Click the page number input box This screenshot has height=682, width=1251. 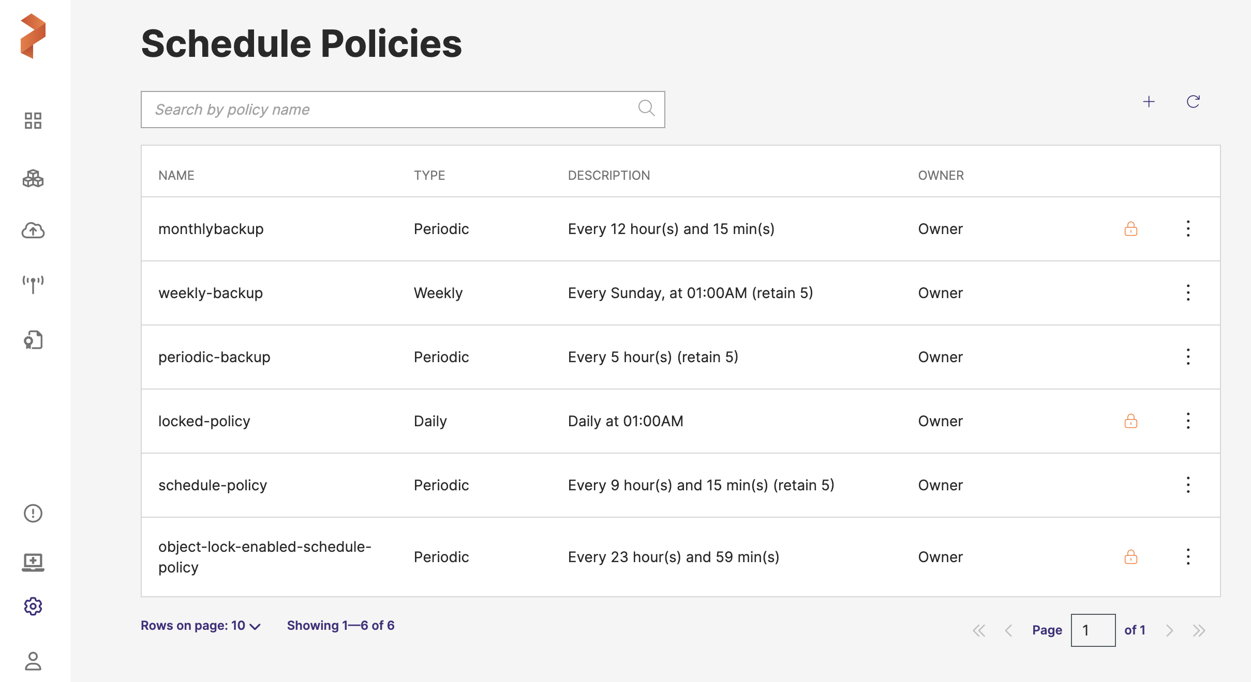(x=1093, y=630)
